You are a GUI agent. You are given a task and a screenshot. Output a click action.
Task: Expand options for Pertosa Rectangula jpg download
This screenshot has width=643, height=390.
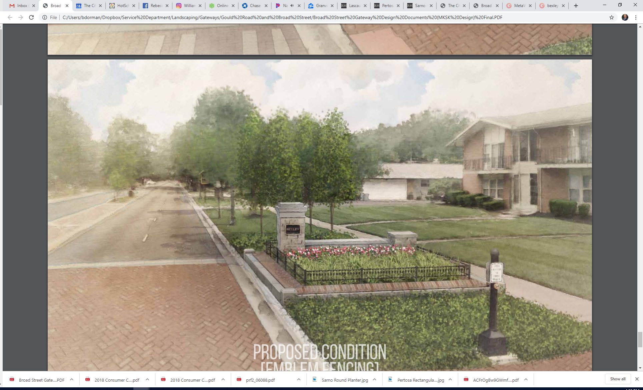(450, 380)
